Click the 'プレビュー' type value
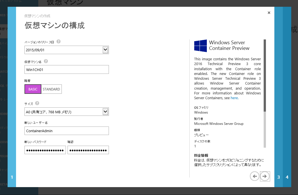The width and height of the screenshot is (298, 195). [201, 135]
